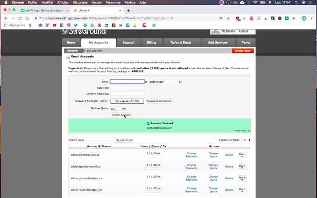Open the Home tab in SiteGround
Image resolution: width=317 pixels, height=198 pixels.
pyautogui.click(x=71, y=42)
